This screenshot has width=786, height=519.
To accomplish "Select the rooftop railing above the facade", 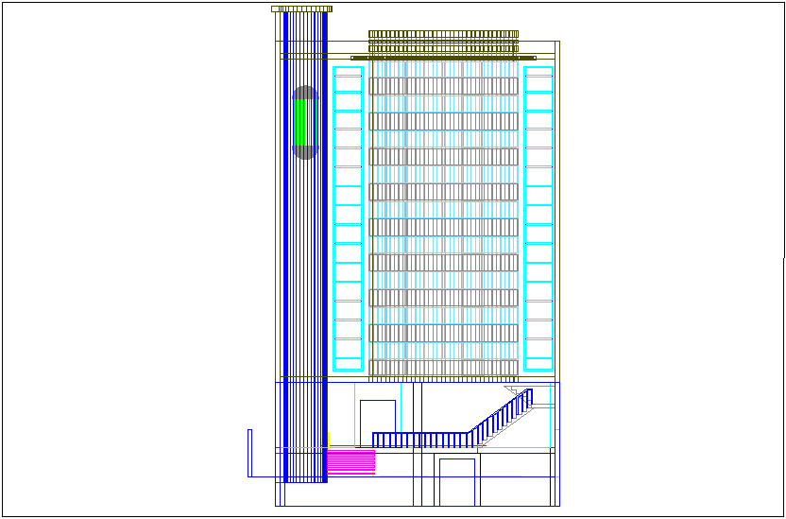I will coord(444,41).
